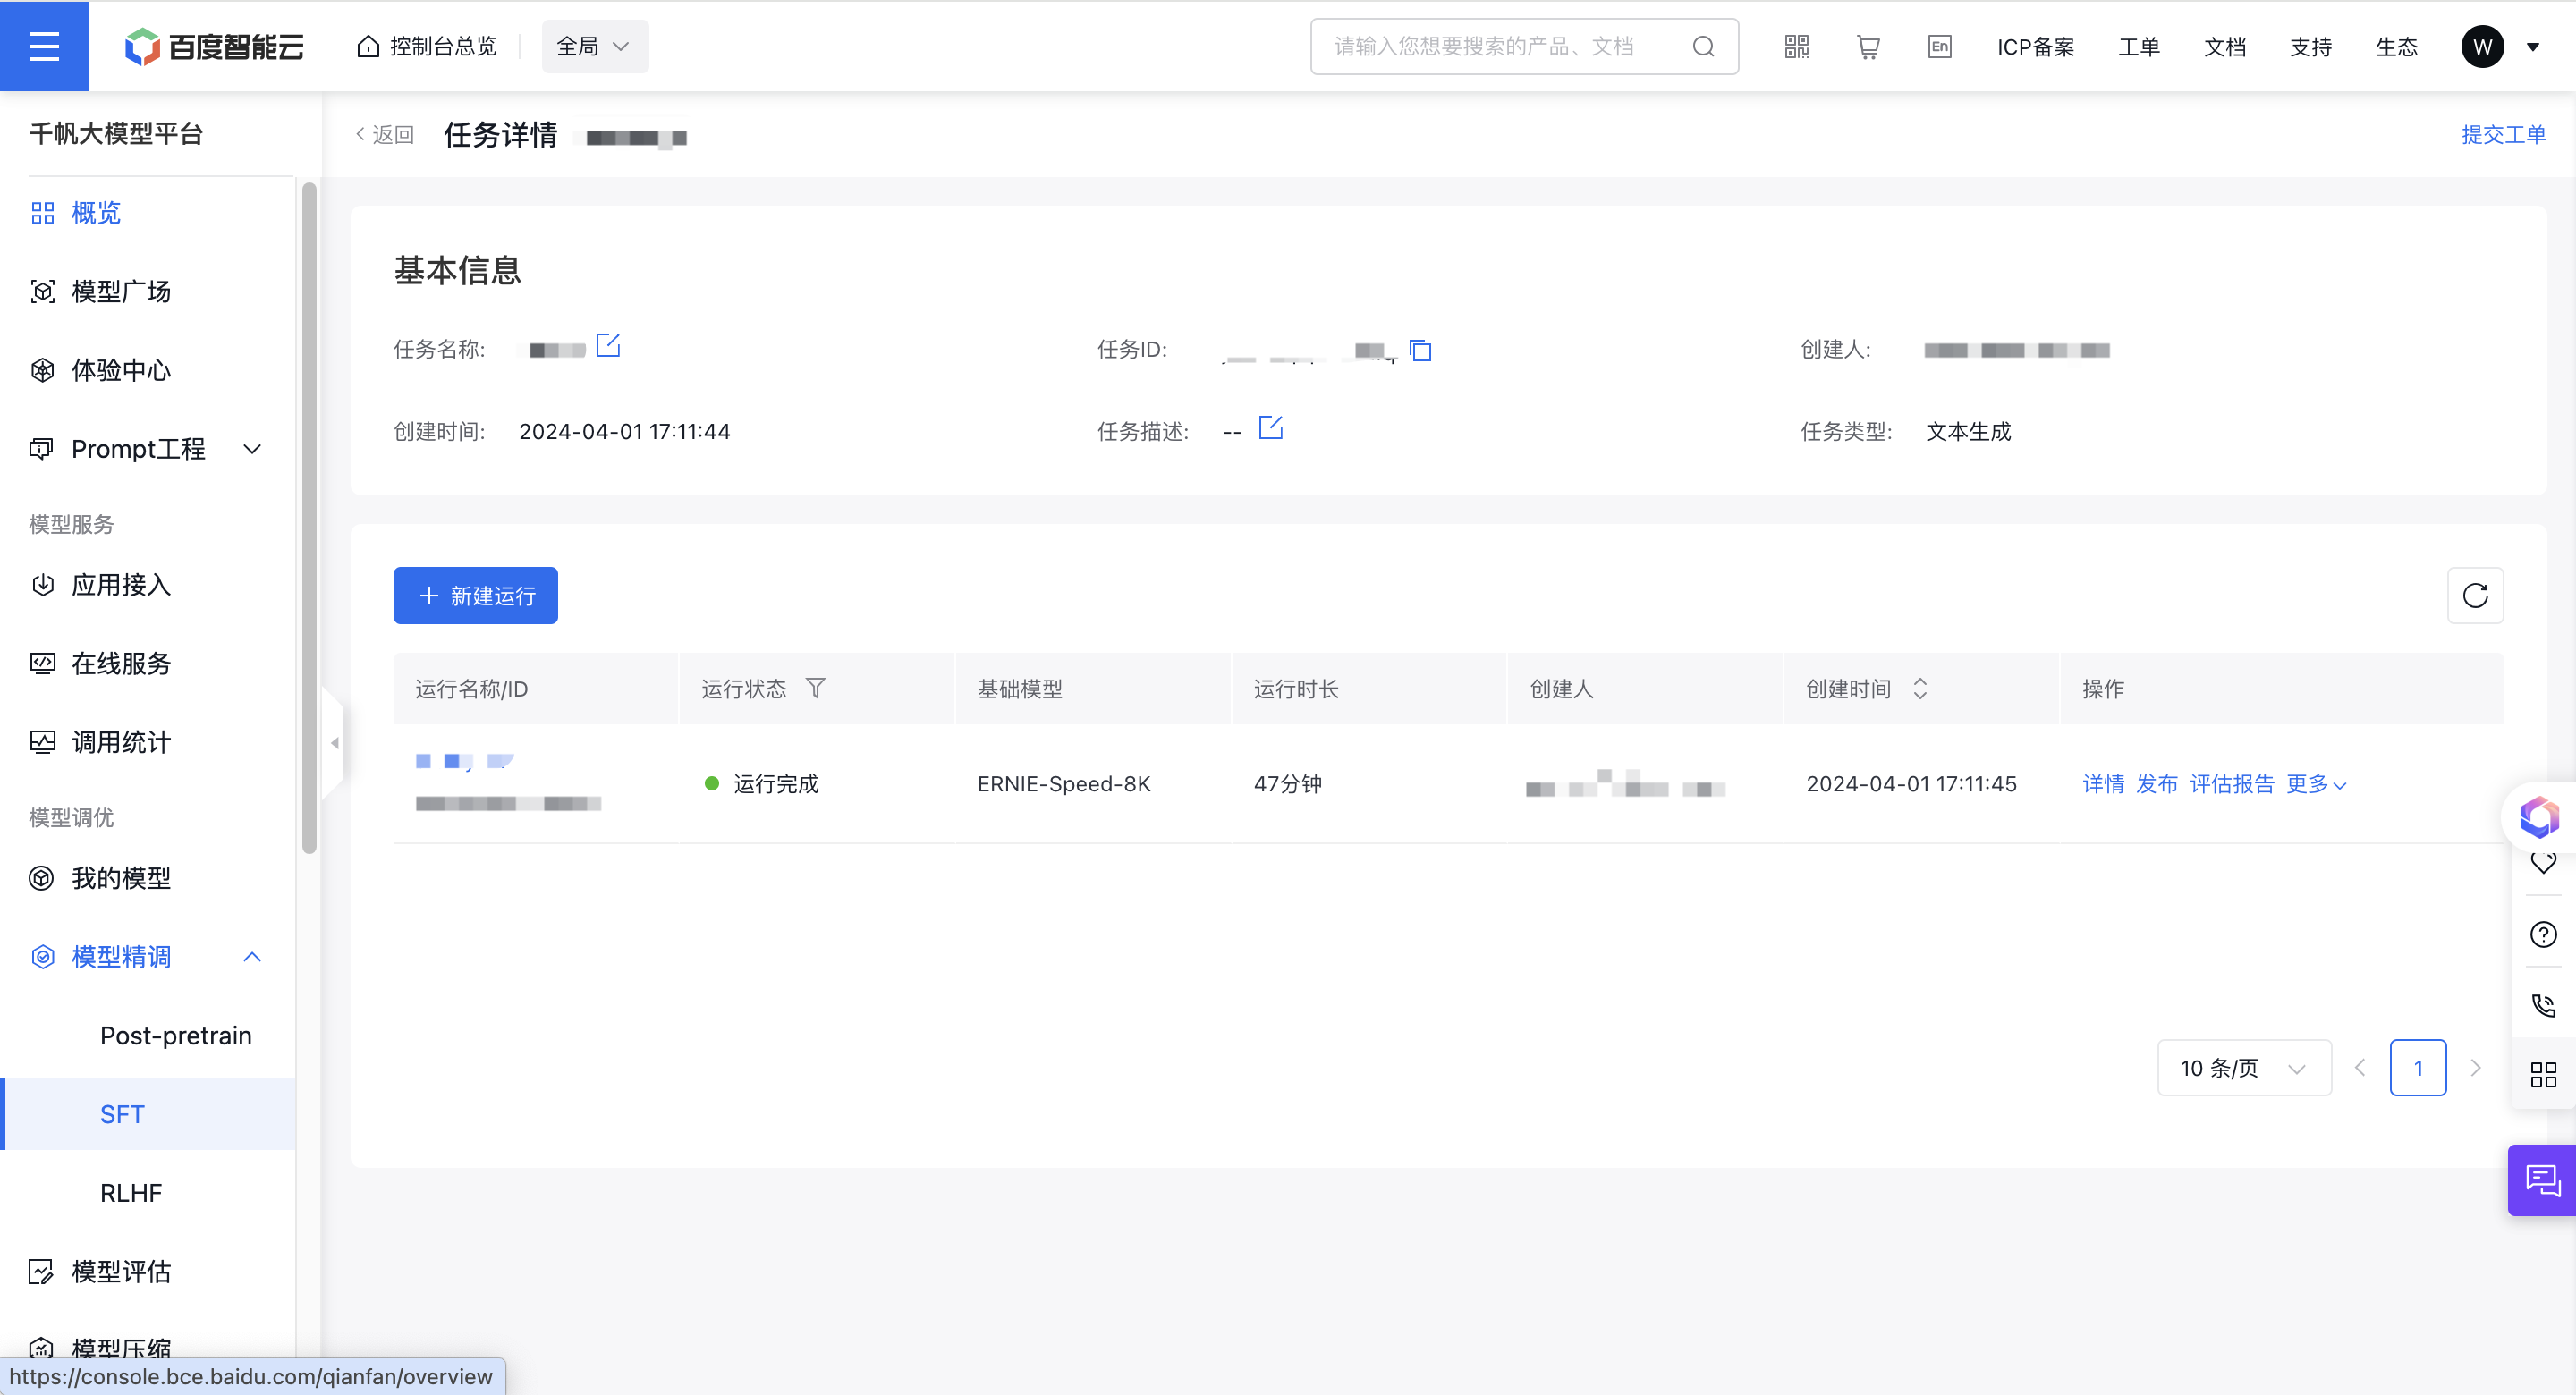Screen dimensions: 2576x1395
Task: Open 工单 menu item
Action: point(2138,46)
